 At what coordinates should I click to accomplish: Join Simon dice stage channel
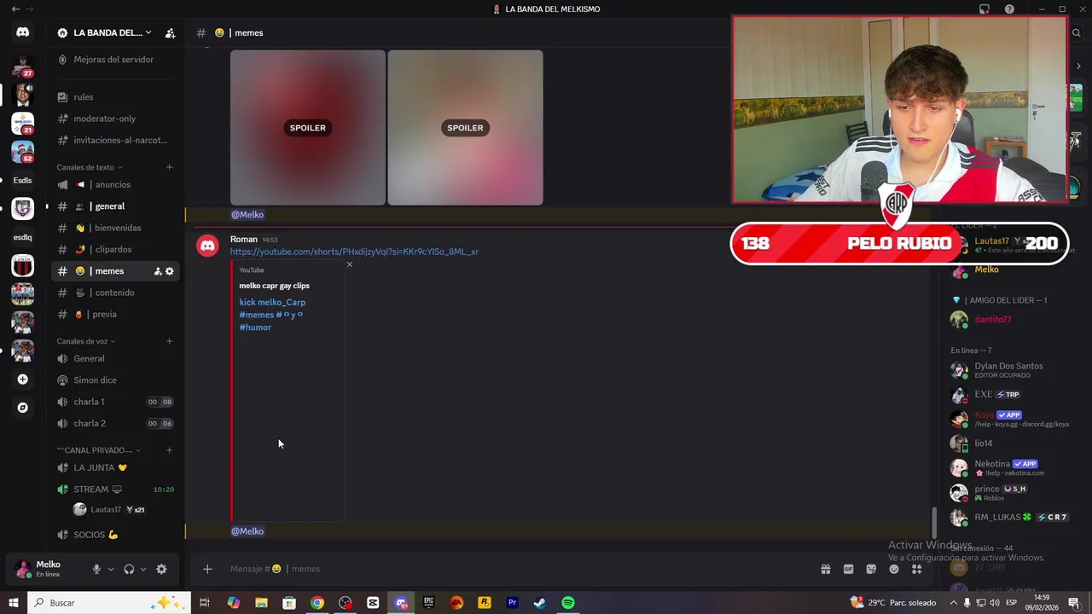click(x=113, y=380)
